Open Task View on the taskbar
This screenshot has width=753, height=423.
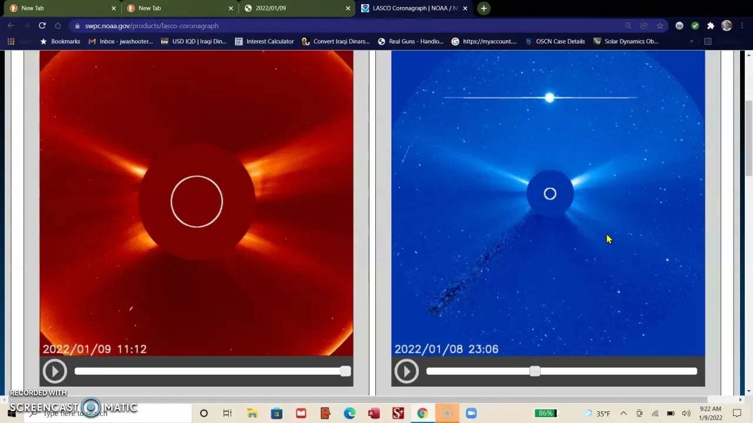[228, 414]
